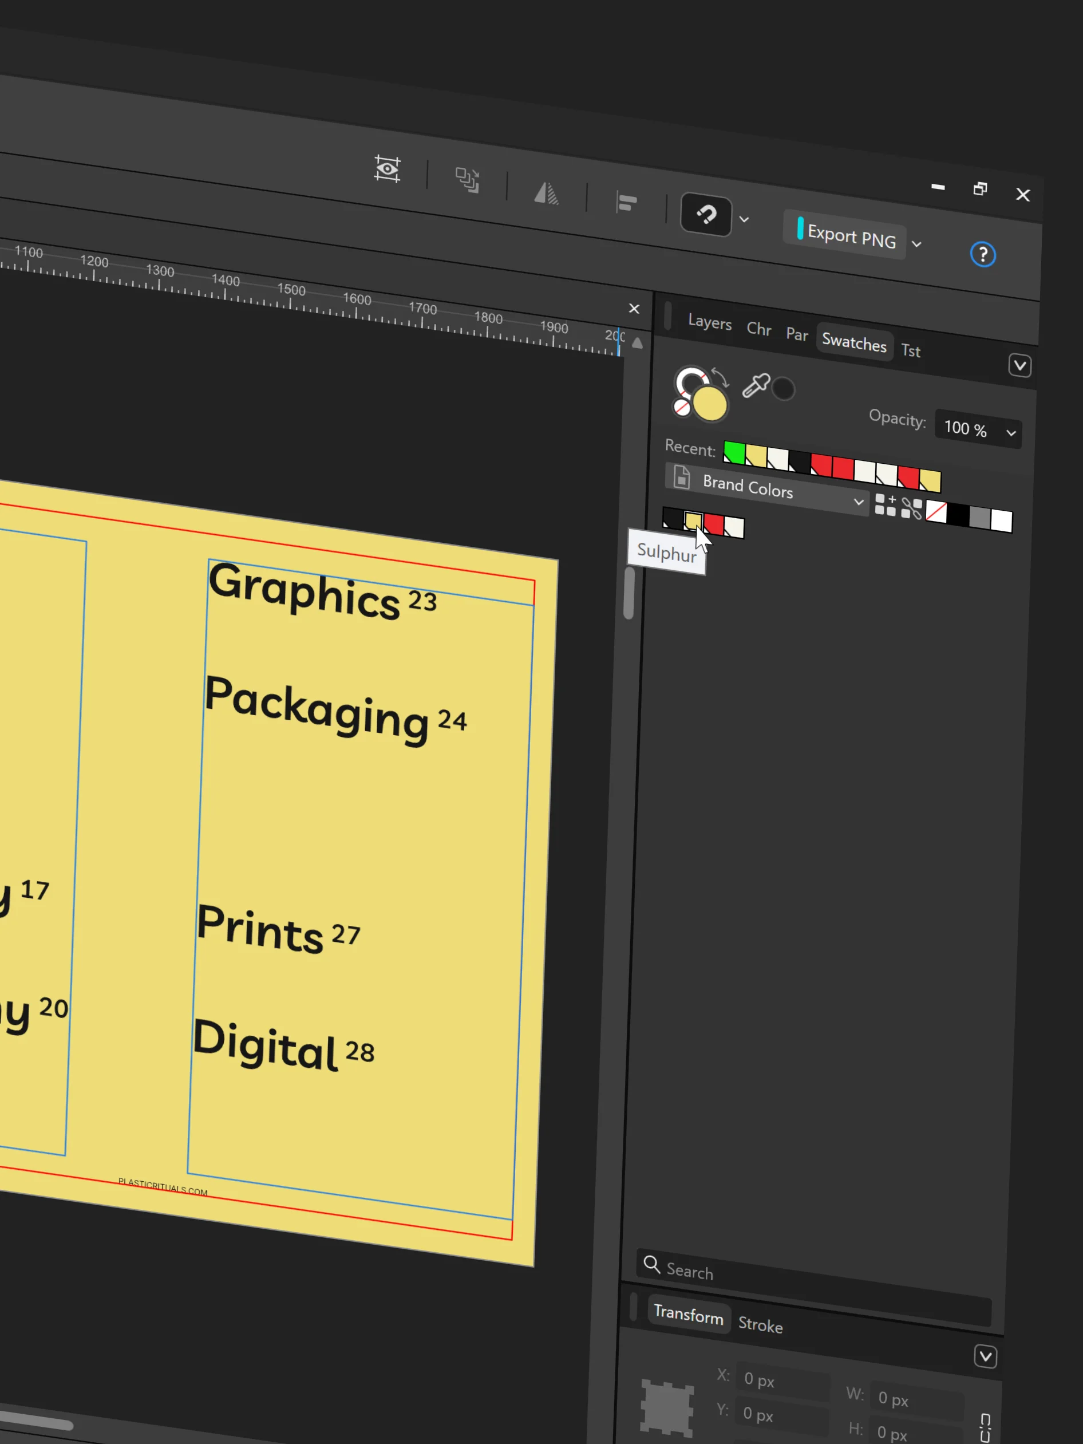Screen dimensions: 1083x1444
Task: Open the alignment options icon
Action: [626, 203]
